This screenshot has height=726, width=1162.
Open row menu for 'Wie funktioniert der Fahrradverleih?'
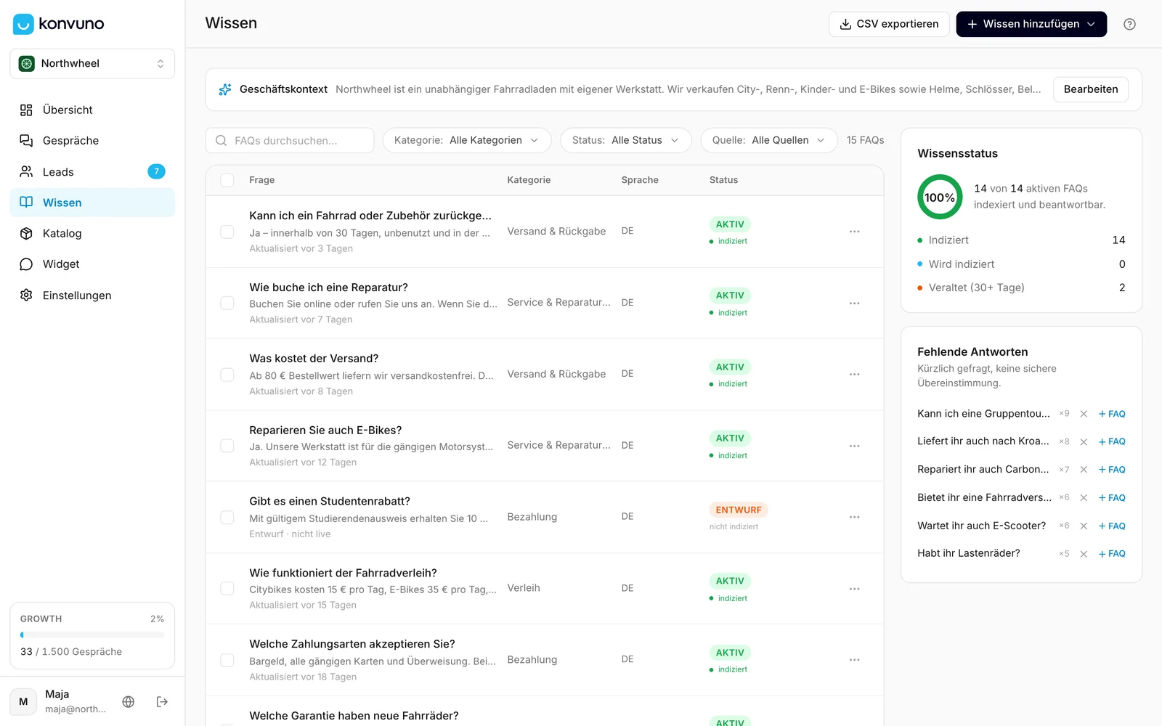pos(854,589)
